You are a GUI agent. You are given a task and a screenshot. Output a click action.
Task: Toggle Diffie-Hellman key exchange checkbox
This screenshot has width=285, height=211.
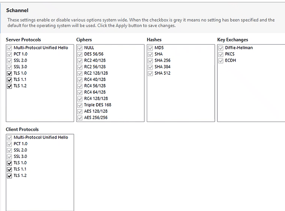point(221,48)
